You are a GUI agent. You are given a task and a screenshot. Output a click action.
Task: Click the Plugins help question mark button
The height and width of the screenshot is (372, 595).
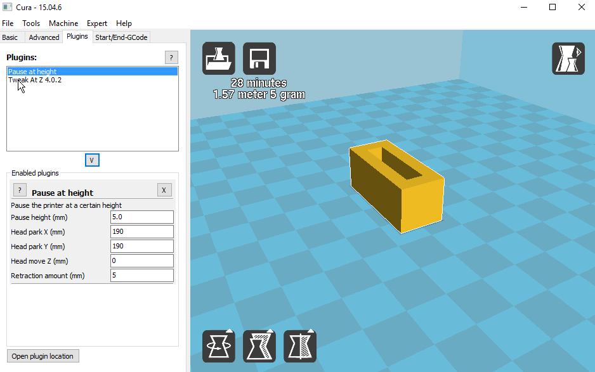pyautogui.click(x=171, y=58)
